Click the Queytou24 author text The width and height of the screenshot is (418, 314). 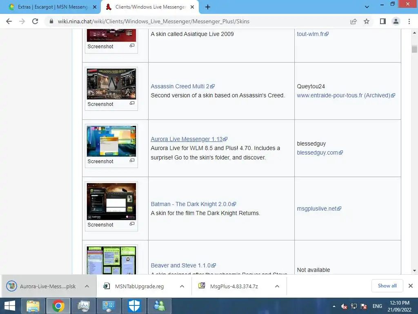click(311, 86)
